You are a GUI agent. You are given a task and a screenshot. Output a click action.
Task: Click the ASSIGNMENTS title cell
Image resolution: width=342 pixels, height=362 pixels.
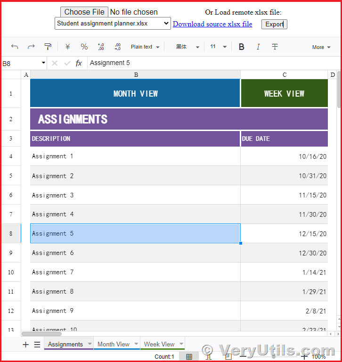(179, 119)
